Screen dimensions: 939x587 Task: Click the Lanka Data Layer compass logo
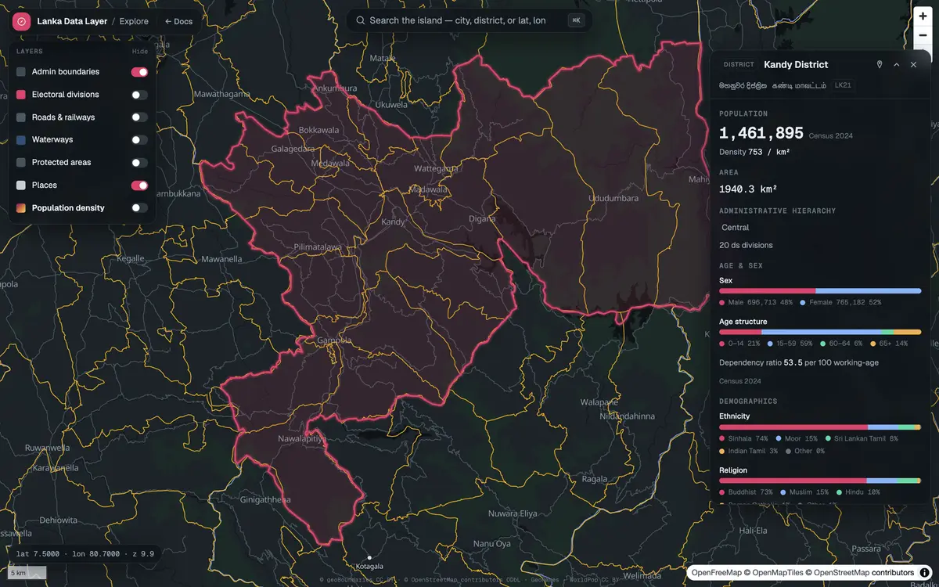[21, 21]
